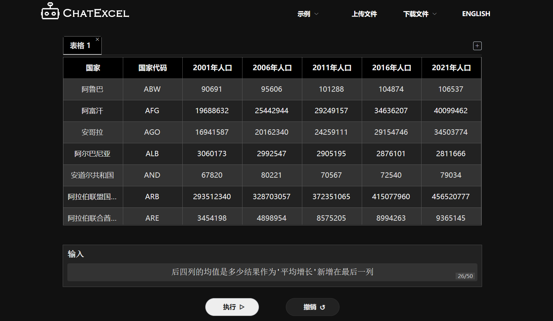Click the 国家 column header

93,68
